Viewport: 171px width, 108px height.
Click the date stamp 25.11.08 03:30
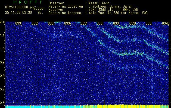click(x=18, y=13)
